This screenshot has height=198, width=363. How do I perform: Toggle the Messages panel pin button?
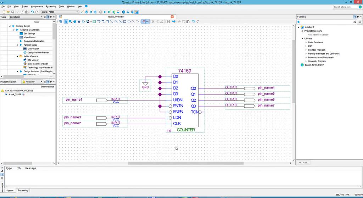(2, 175)
